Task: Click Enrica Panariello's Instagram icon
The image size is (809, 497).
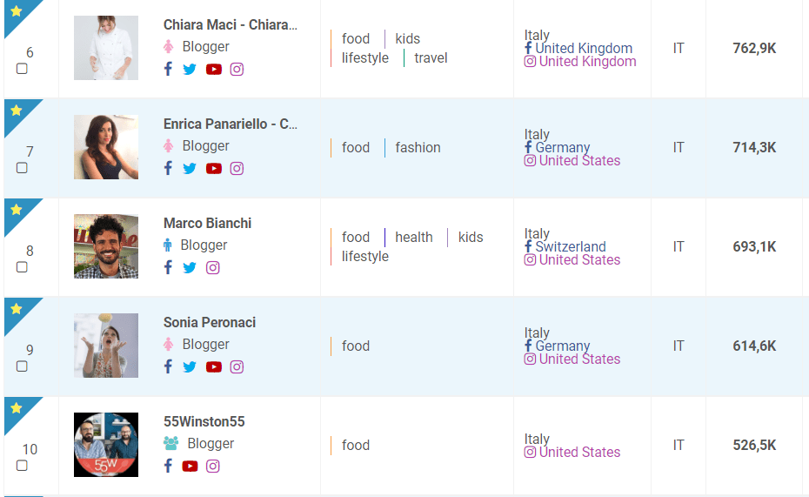Action: [x=237, y=168]
